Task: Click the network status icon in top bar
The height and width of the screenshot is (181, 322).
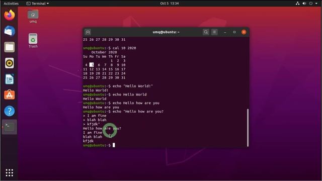Action: [x=297, y=4]
